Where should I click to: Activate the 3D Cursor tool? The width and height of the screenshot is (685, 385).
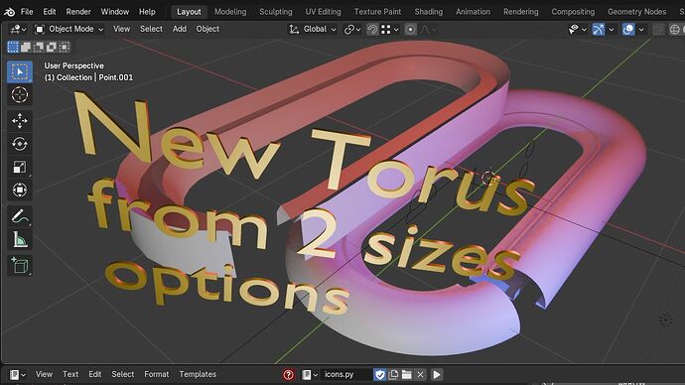pyautogui.click(x=20, y=94)
